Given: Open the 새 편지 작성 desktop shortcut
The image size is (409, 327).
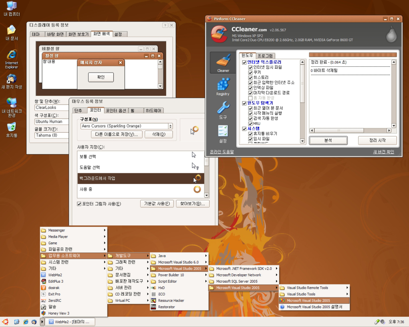Looking at the screenshot, I should (x=12, y=81).
